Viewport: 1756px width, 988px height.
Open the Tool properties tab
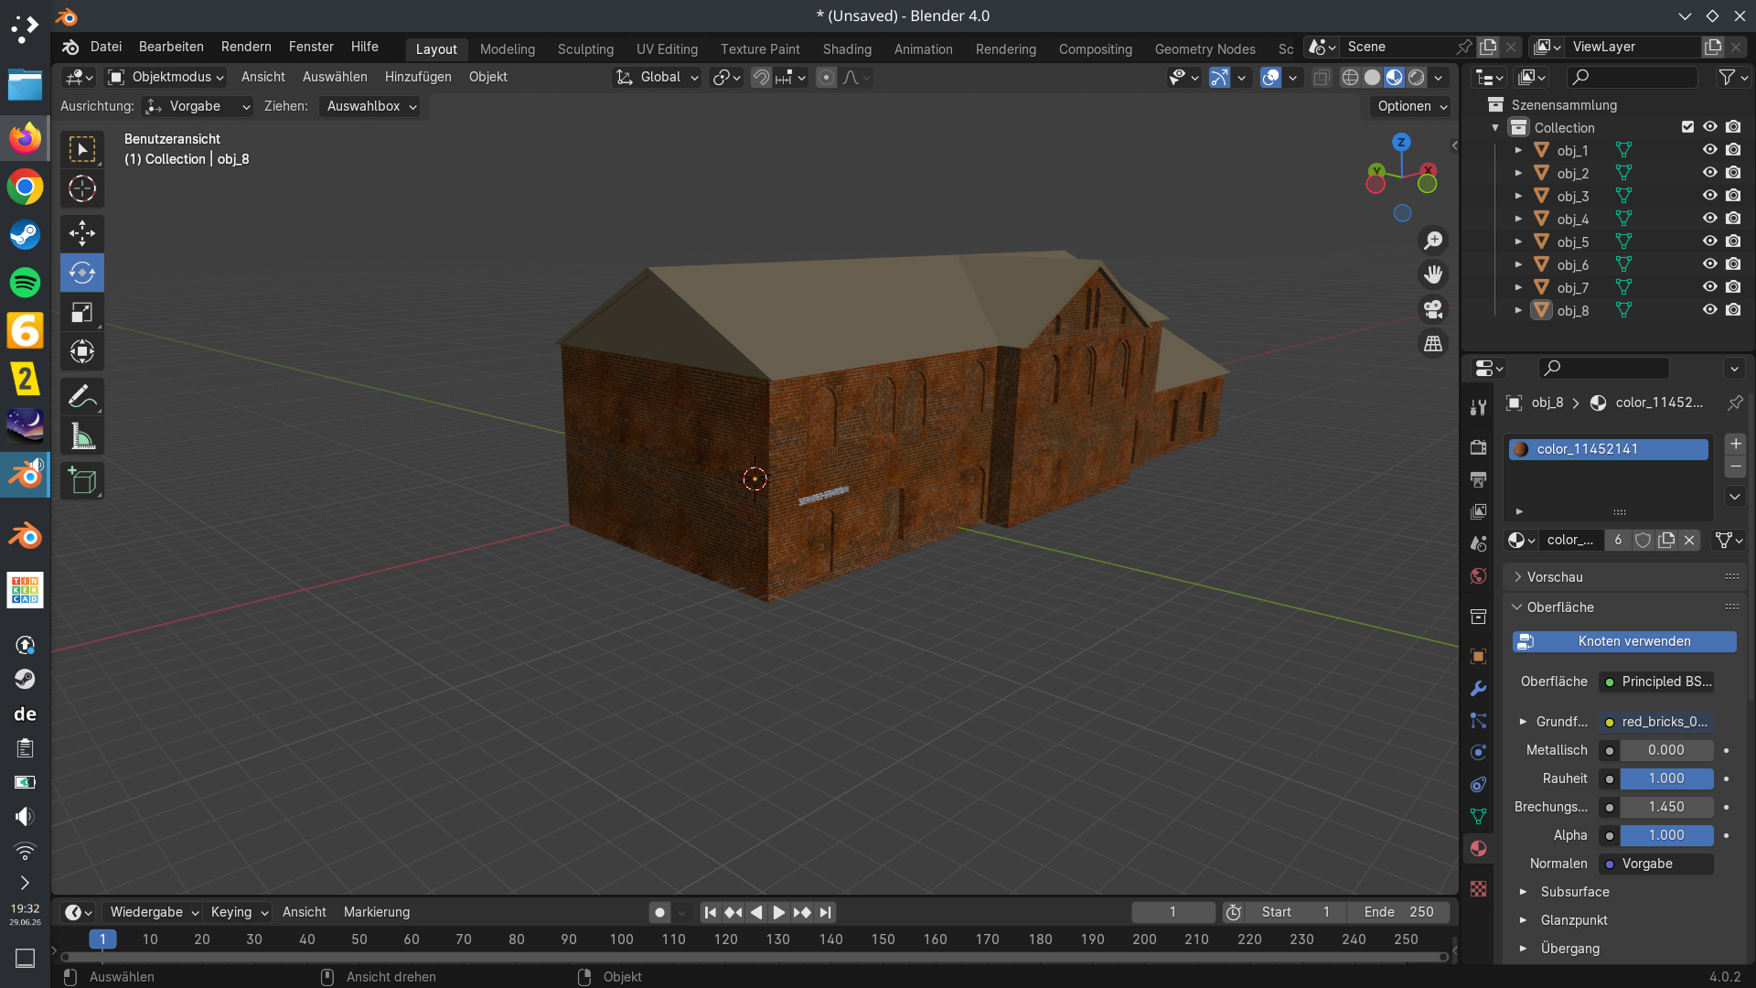click(x=1478, y=407)
